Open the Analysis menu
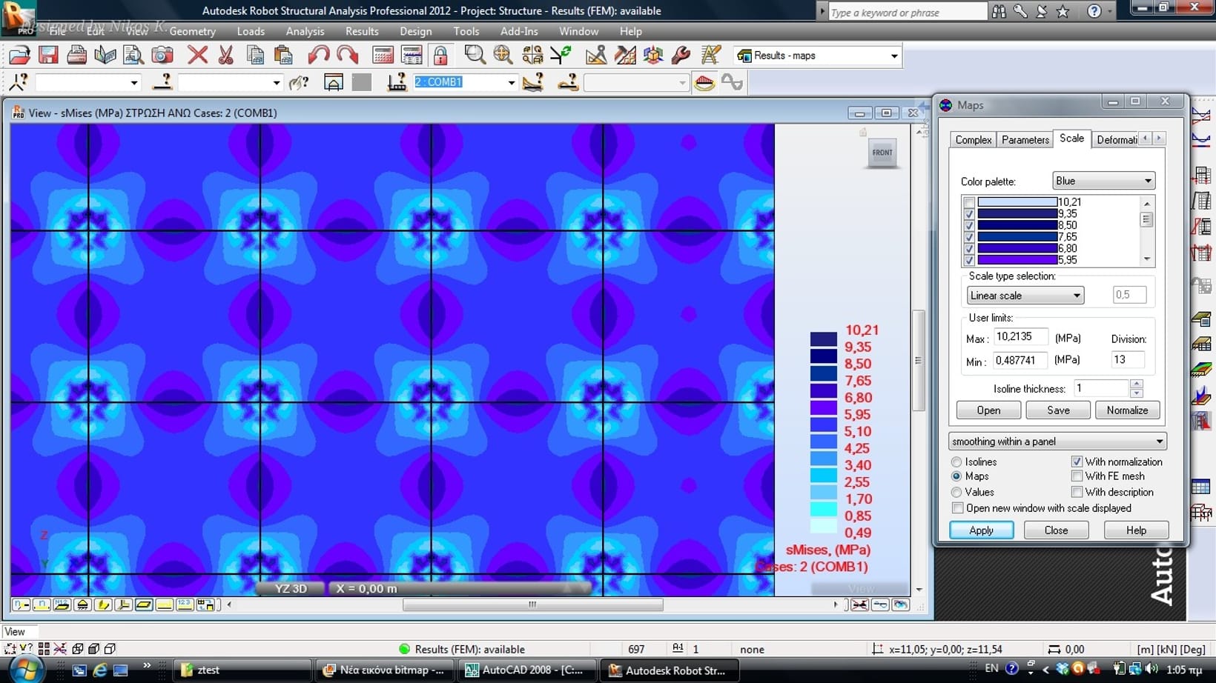Screen dimensions: 1216x683 (x=305, y=31)
